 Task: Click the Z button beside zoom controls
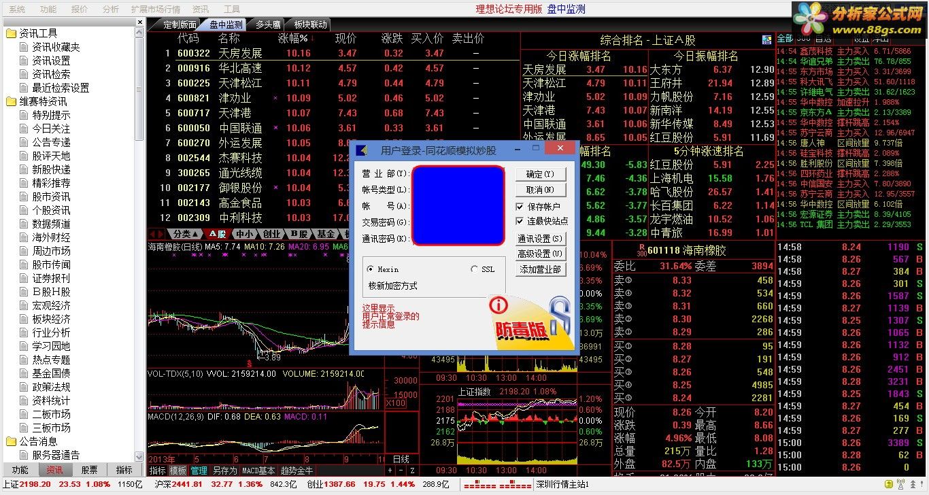click(412, 471)
